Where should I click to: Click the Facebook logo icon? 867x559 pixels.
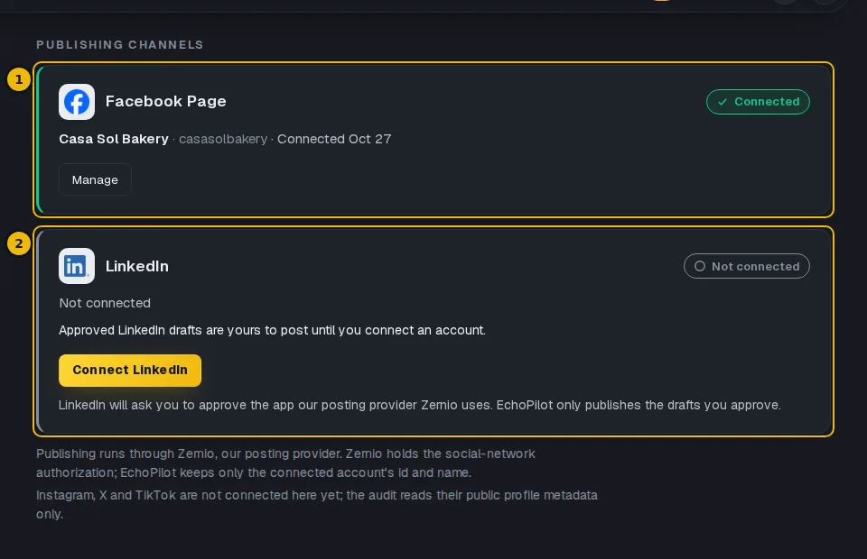point(76,102)
